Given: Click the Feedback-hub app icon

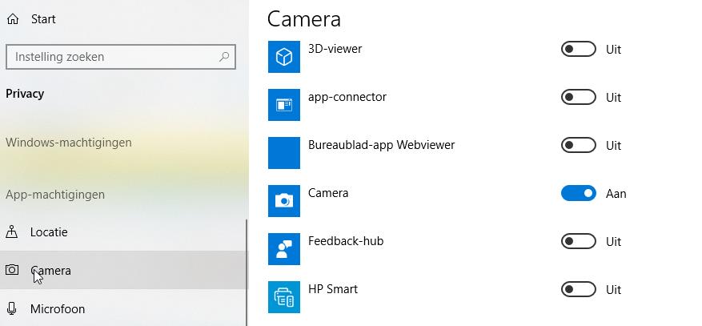Looking at the screenshot, I should pos(283,249).
